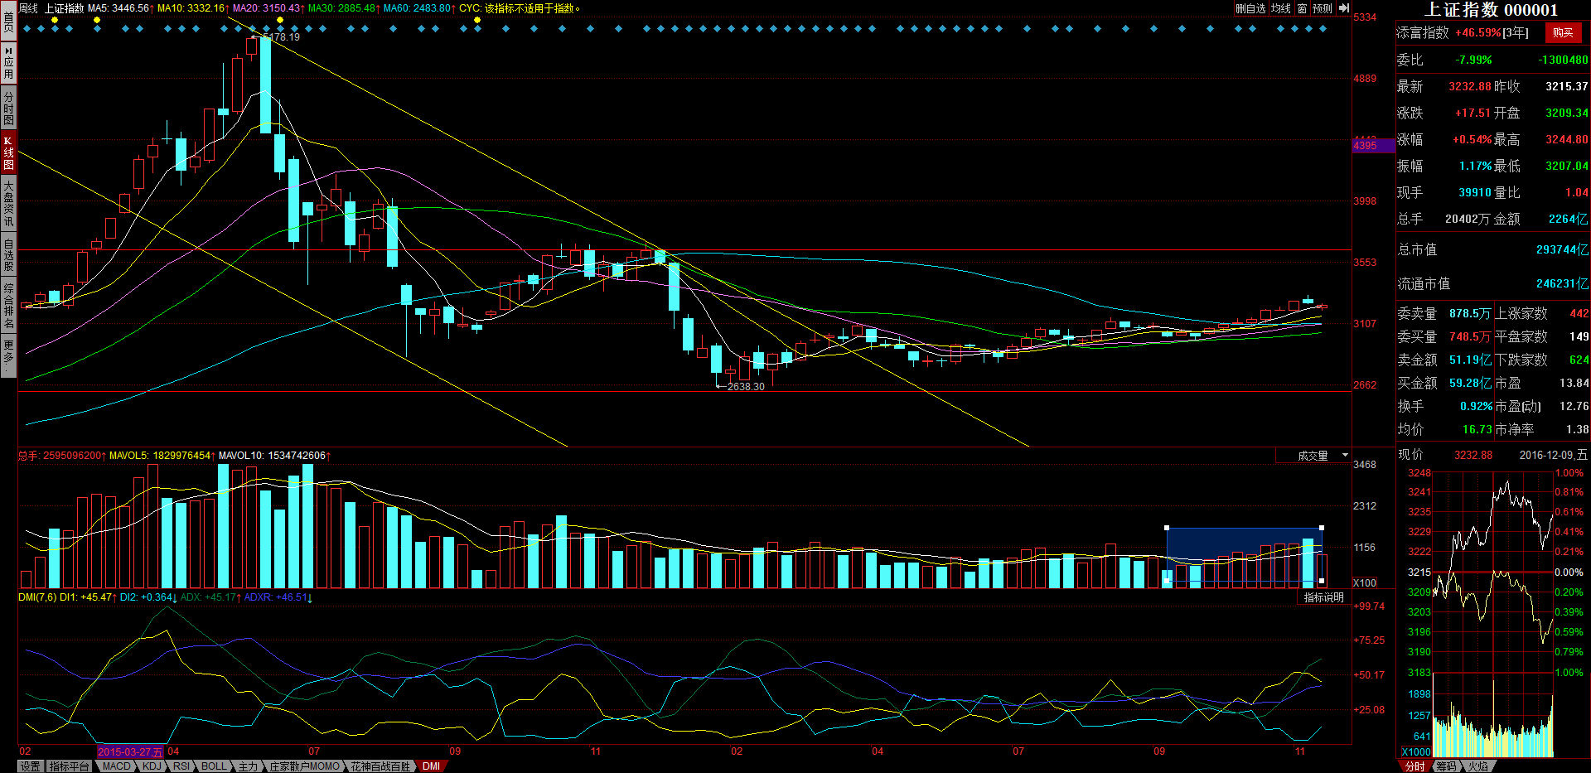Screen dimensions: 1591x773
Task: Open 大盘资讯 market news tab
Action: [8, 204]
